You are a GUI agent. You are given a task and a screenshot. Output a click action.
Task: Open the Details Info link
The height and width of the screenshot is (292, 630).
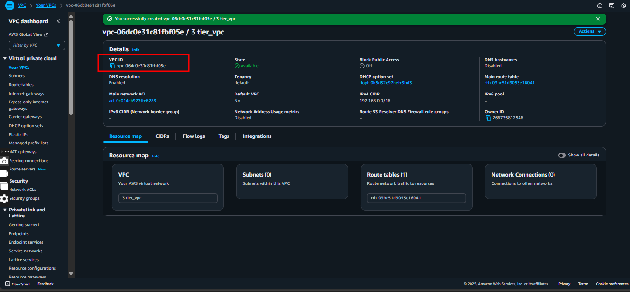136,50
